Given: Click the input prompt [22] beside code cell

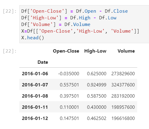Looking at the screenshot, I should point(10,11).
